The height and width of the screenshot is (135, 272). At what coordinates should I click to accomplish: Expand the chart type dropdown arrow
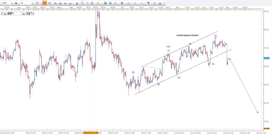(40, 3)
